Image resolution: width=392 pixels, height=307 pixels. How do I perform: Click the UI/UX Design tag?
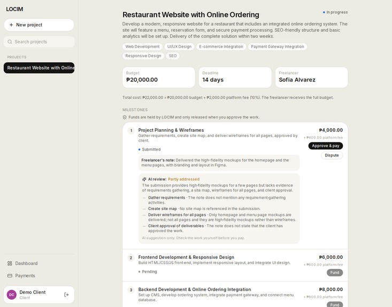(x=179, y=47)
